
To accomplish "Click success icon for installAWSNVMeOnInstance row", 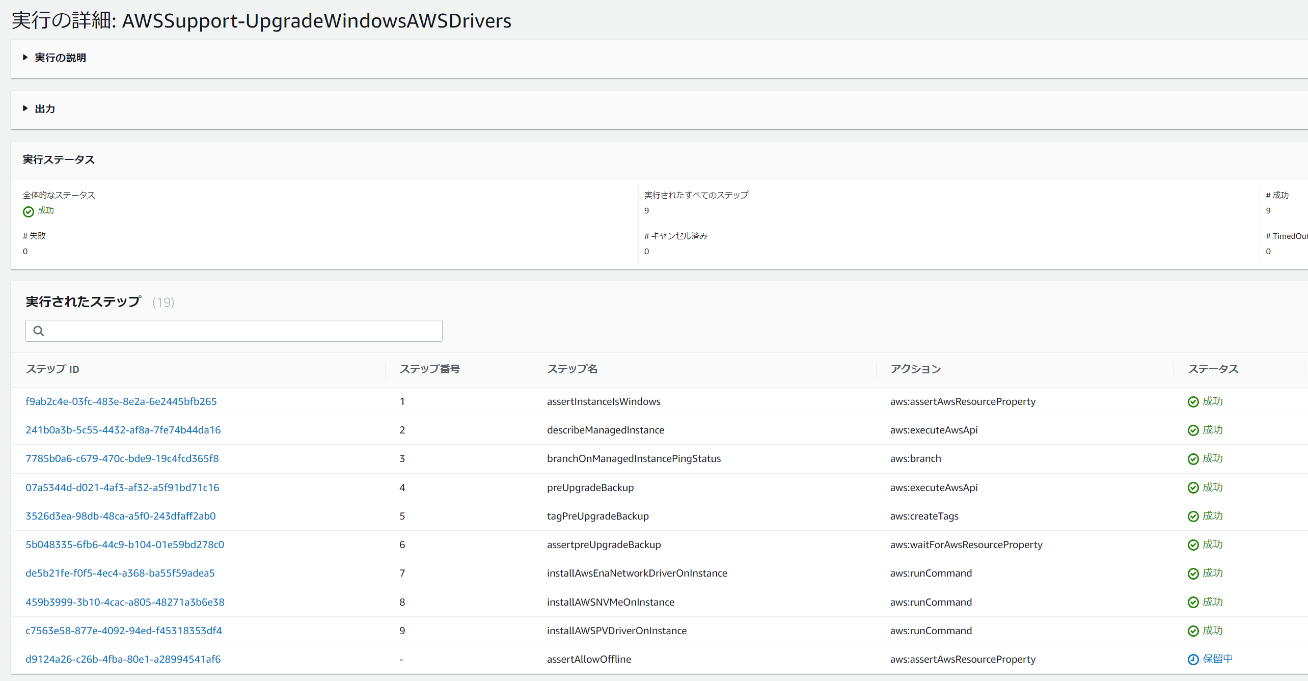I will tap(1193, 603).
